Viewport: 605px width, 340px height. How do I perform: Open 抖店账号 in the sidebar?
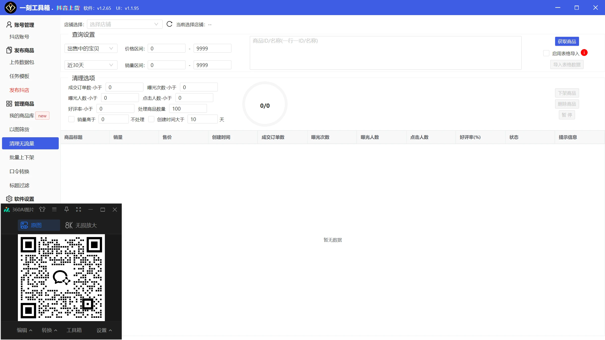19,37
